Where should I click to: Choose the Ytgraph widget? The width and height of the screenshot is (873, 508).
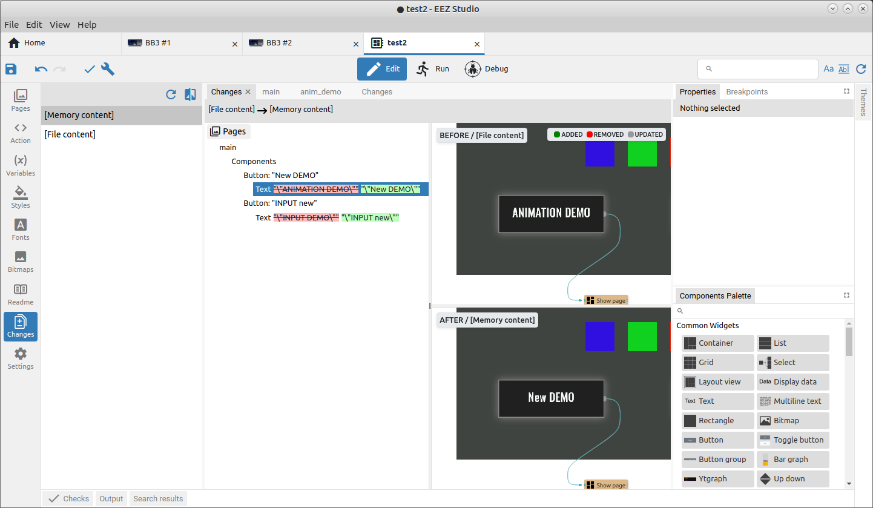(718, 479)
